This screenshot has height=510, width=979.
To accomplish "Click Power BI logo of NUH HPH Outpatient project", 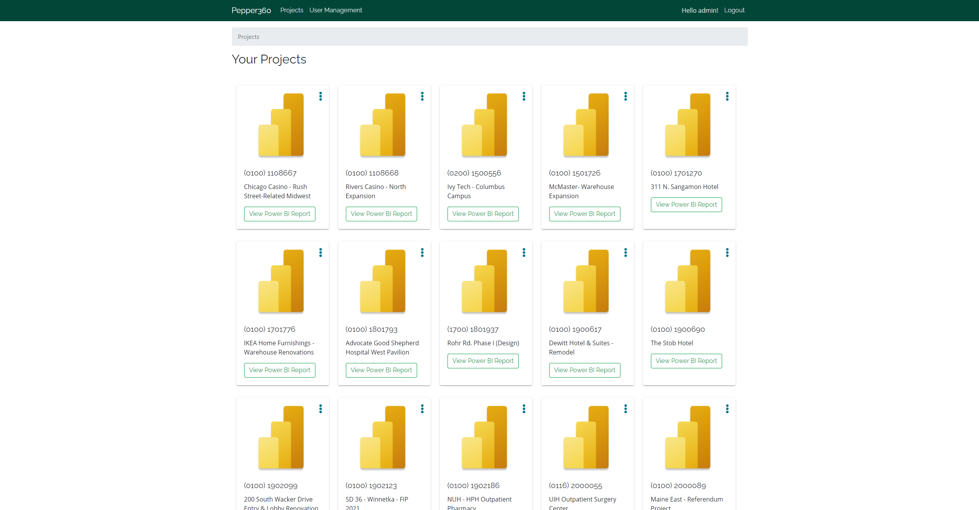I will tap(484, 437).
